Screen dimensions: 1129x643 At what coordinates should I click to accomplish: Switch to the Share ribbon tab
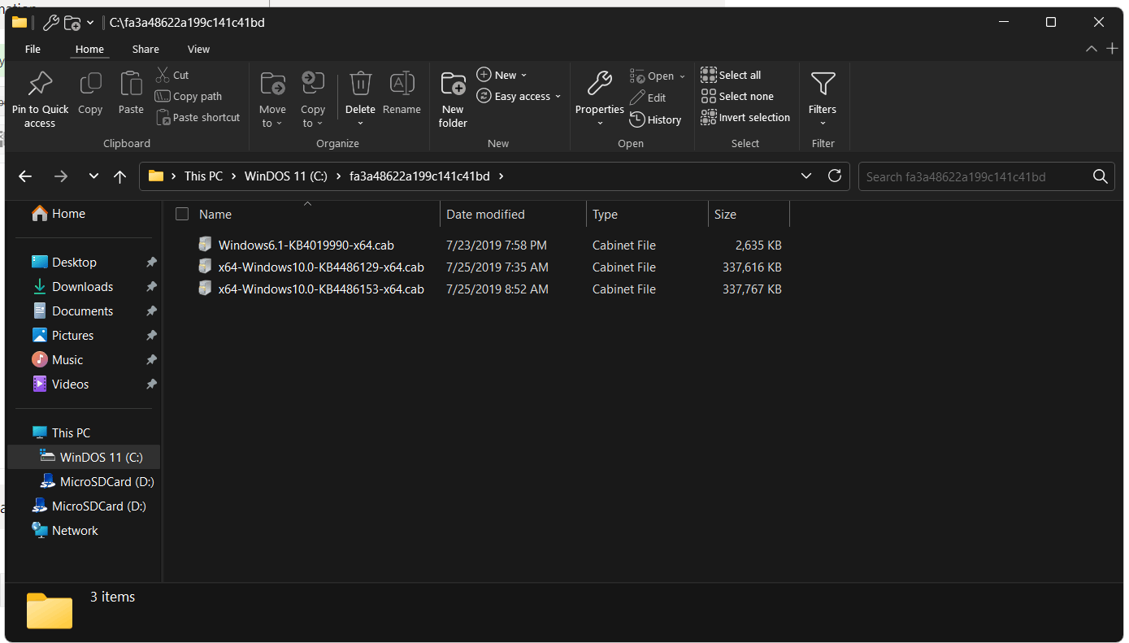[x=145, y=49]
